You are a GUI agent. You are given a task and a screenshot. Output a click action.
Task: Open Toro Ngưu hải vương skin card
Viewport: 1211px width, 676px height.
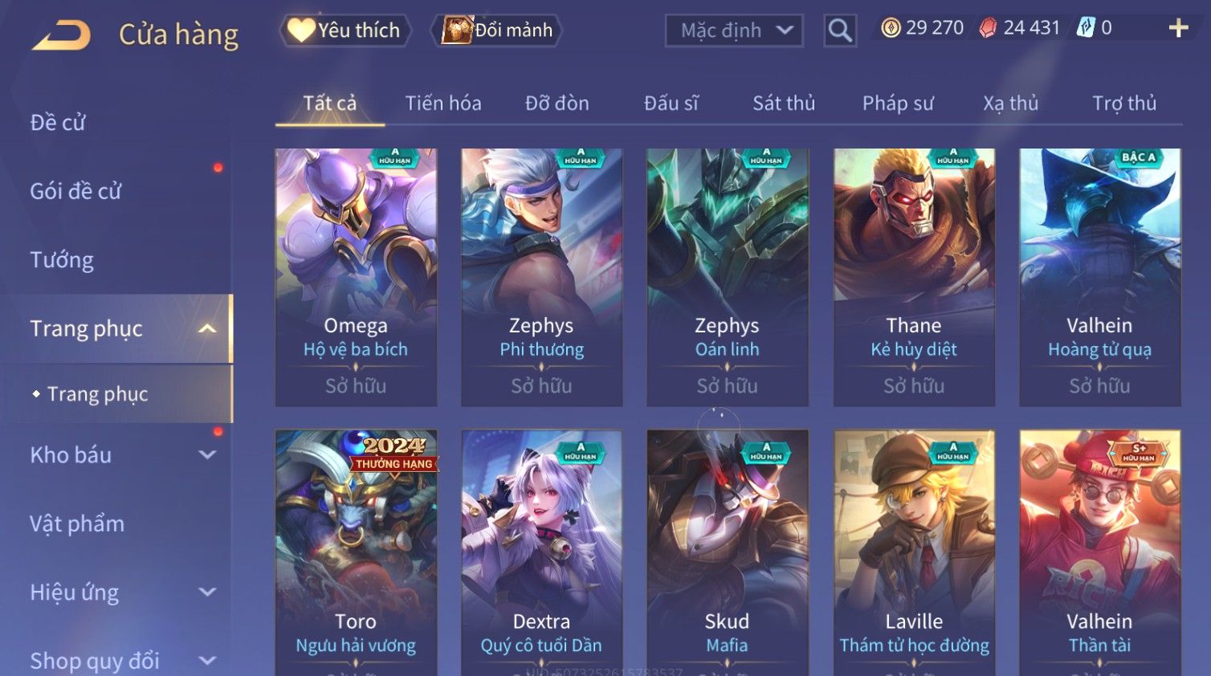356,552
